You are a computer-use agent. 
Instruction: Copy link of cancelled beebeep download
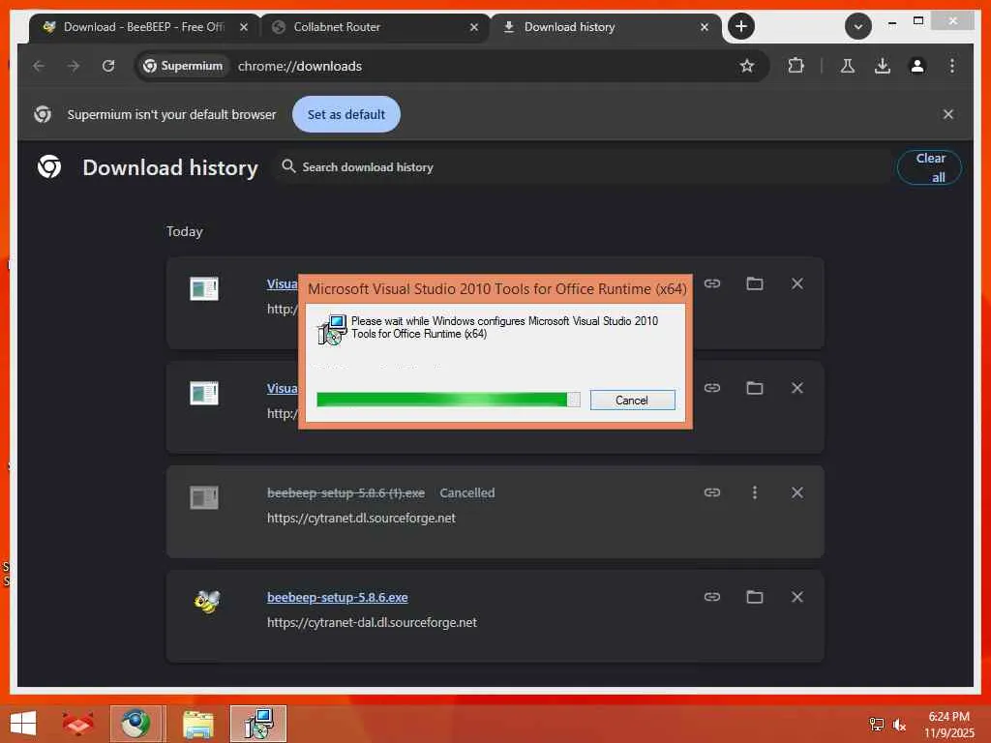coord(712,492)
